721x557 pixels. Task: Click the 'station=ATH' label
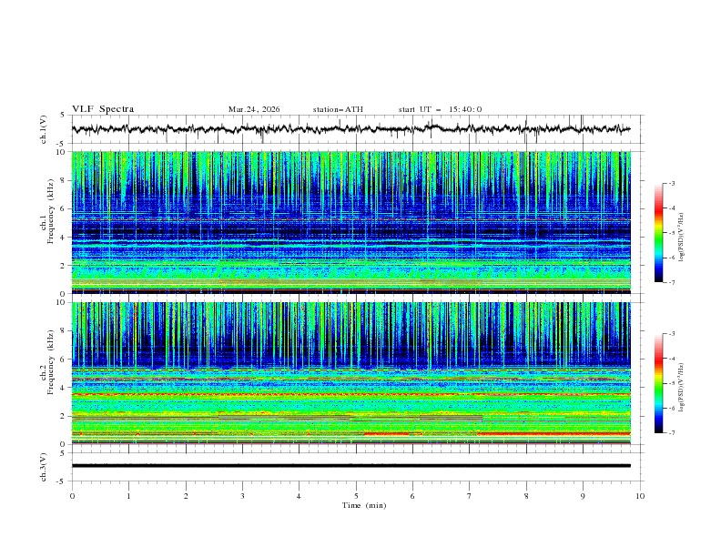pos(338,109)
